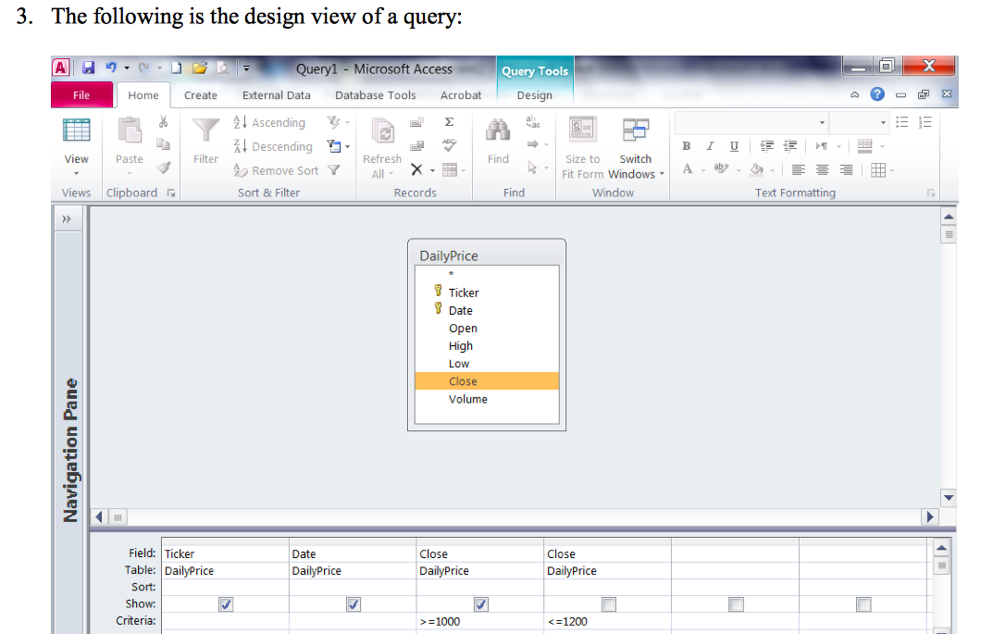Click the Toggle Filter funnel icon
The width and height of the screenshot is (993, 634).
tap(334, 169)
